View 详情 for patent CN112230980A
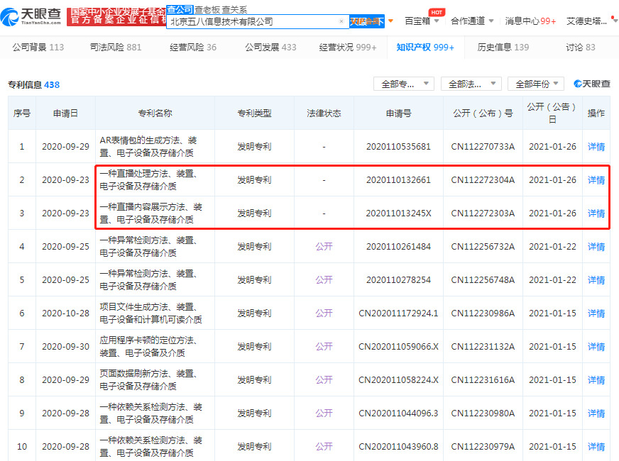This screenshot has width=619, height=461. click(596, 413)
